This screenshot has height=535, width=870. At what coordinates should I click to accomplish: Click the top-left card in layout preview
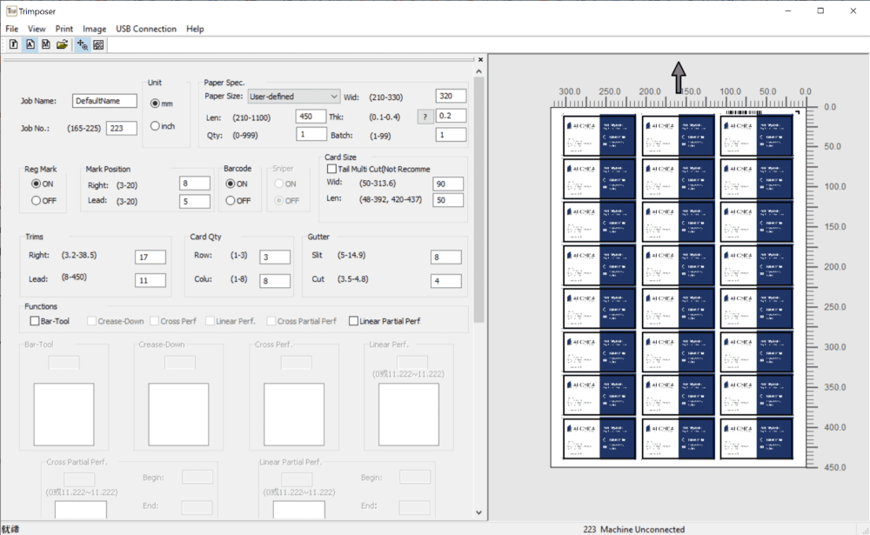tap(599, 133)
